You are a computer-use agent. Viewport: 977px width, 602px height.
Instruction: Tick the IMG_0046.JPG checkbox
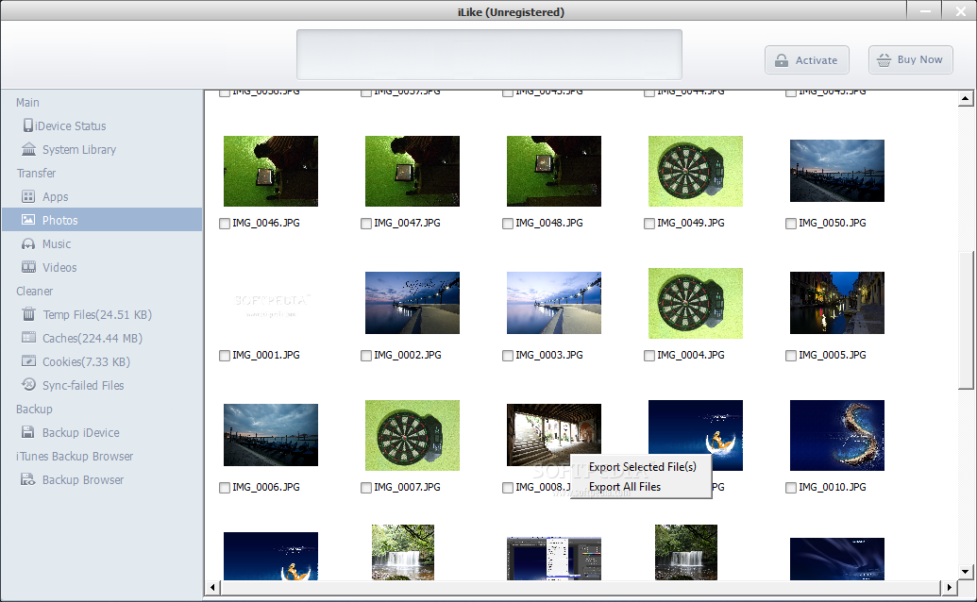coord(225,224)
